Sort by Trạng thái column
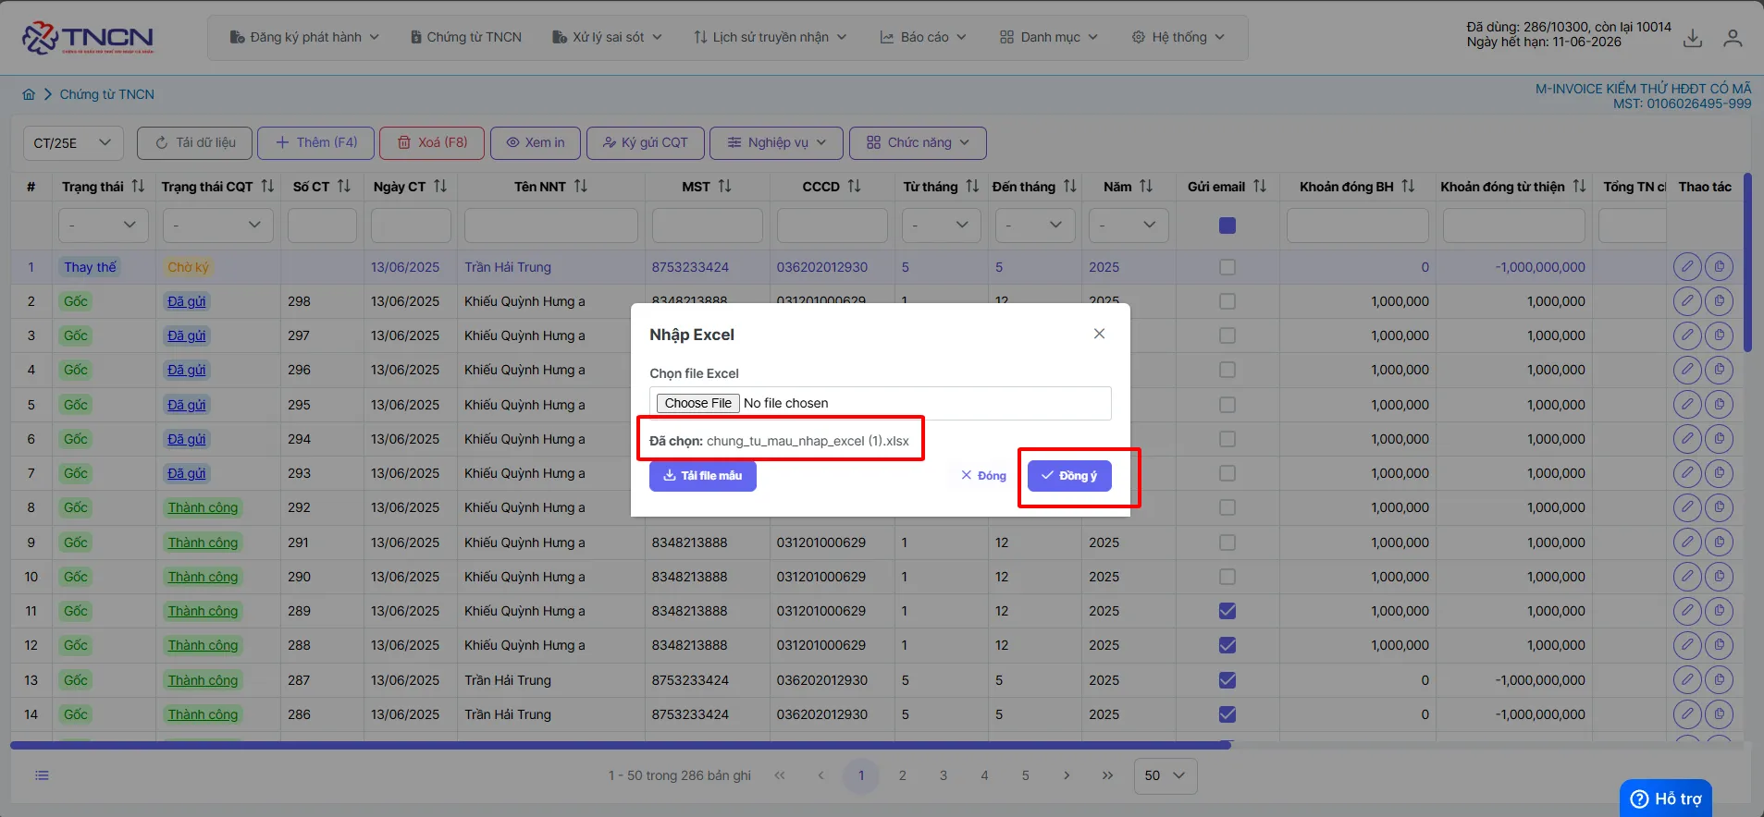Viewport: 1764px width, 817px height. pos(138,187)
